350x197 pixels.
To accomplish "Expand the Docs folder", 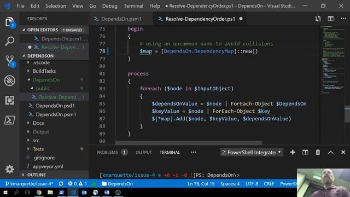I will coord(38,123).
